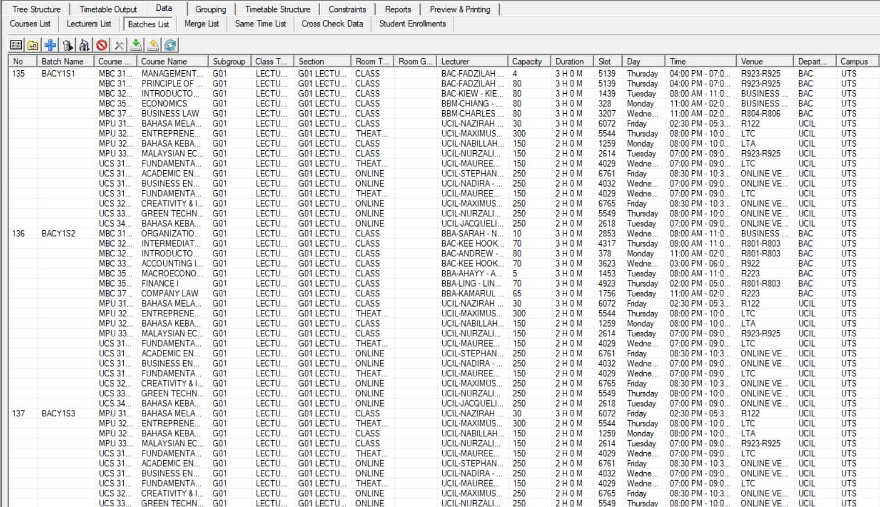Click the Venue column header

point(765,61)
